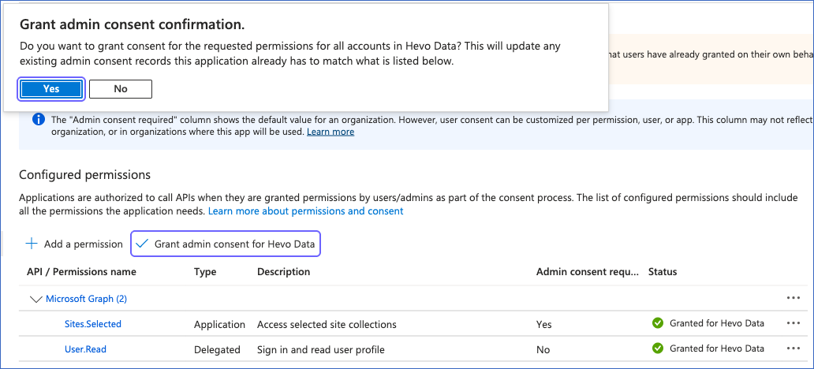The image size is (814, 369).
Task: Open more options for User.Read row
Action: point(793,348)
